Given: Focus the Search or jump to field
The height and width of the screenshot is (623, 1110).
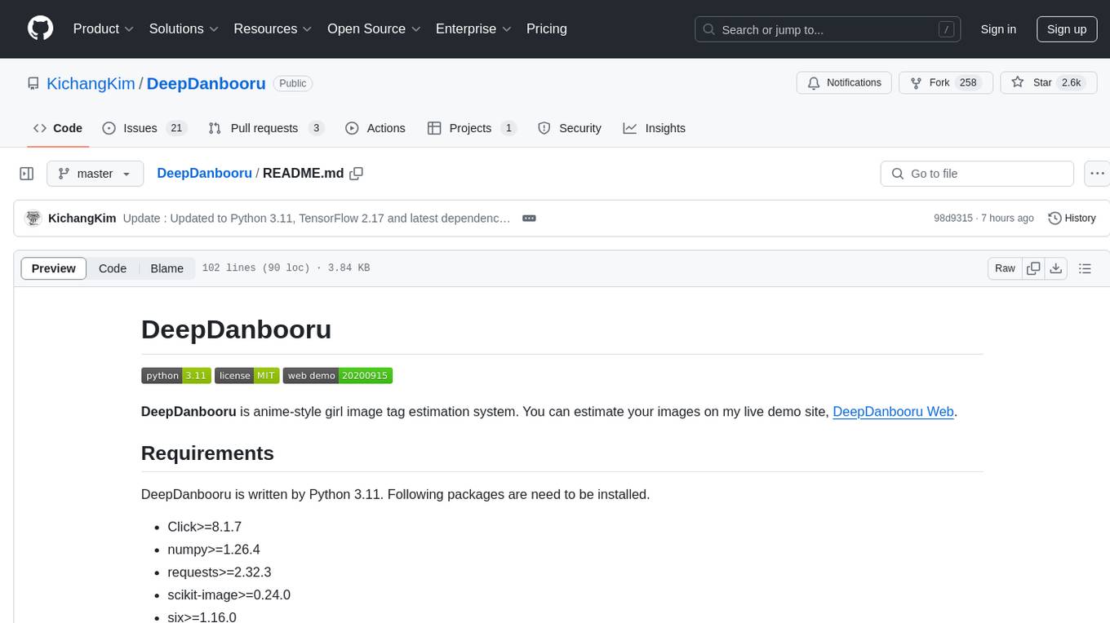Looking at the screenshot, I should (829, 29).
